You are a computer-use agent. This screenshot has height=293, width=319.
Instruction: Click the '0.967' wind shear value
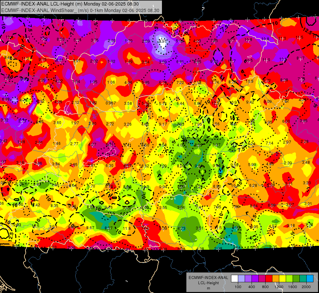pyautogui.click(x=111, y=103)
